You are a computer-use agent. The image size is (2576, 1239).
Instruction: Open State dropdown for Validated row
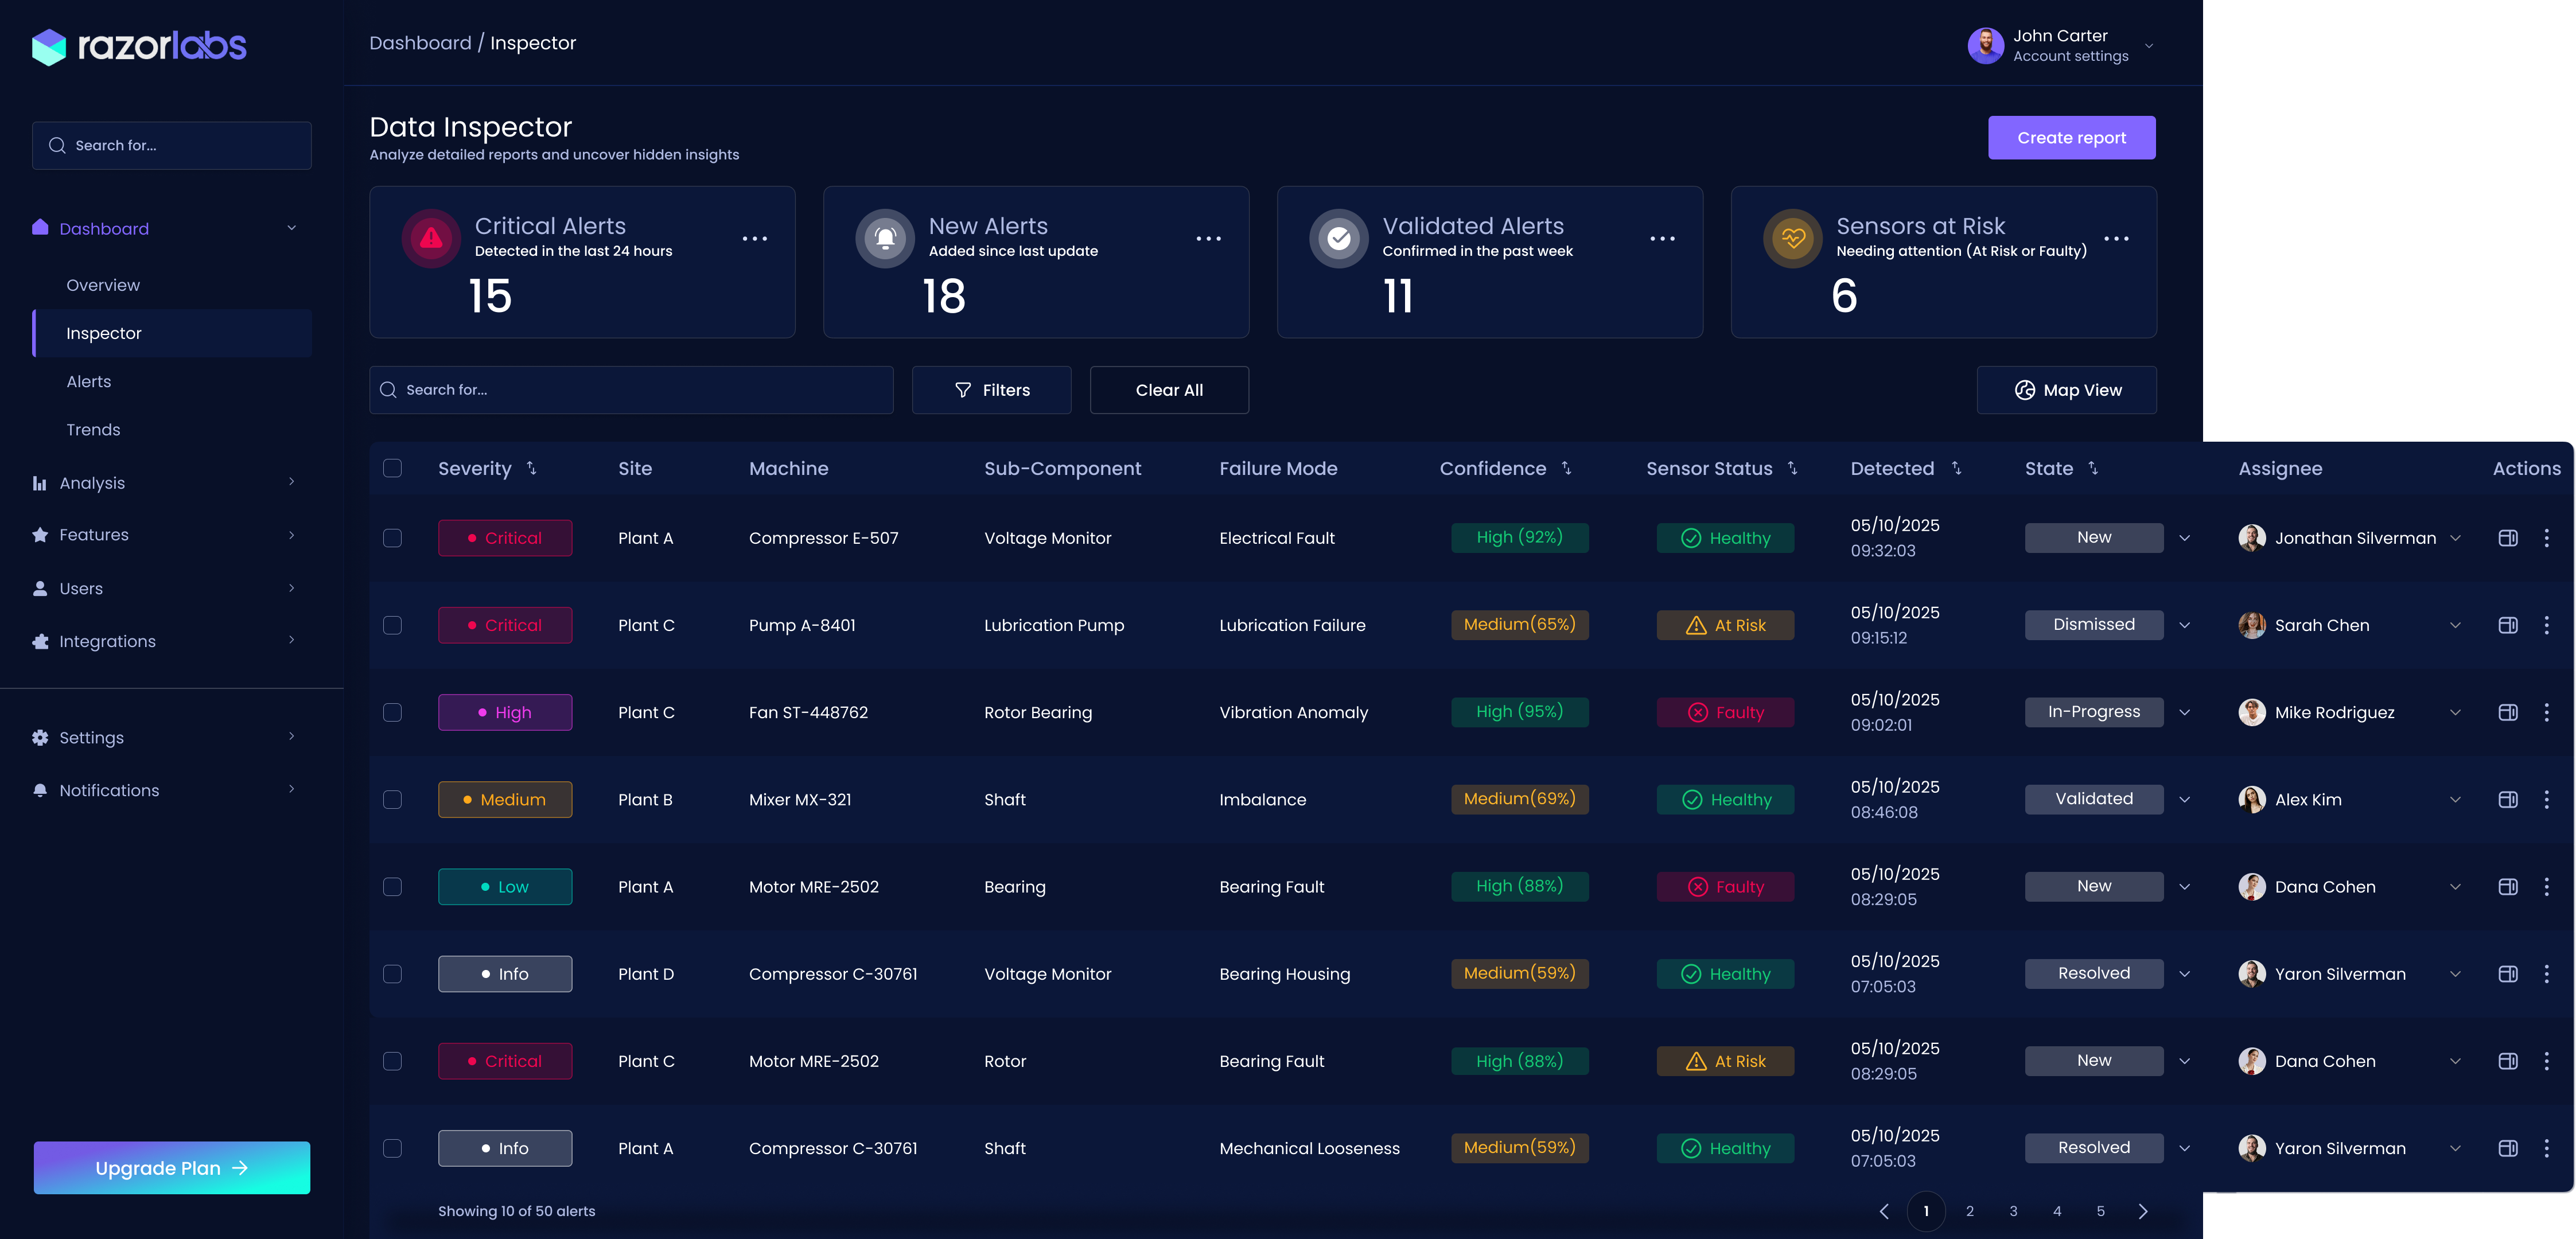click(x=2185, y=799)
